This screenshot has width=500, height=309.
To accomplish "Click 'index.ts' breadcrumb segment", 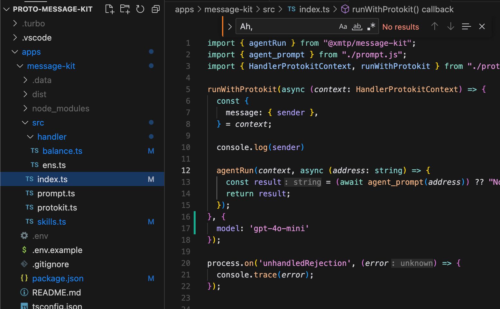I will tap(314, 10).
